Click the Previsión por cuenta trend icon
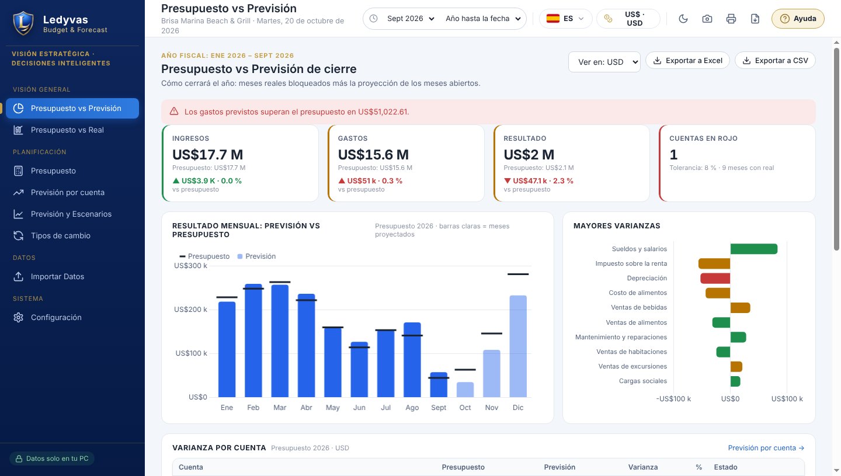The image size is (841, 476). tap(19, 193)
